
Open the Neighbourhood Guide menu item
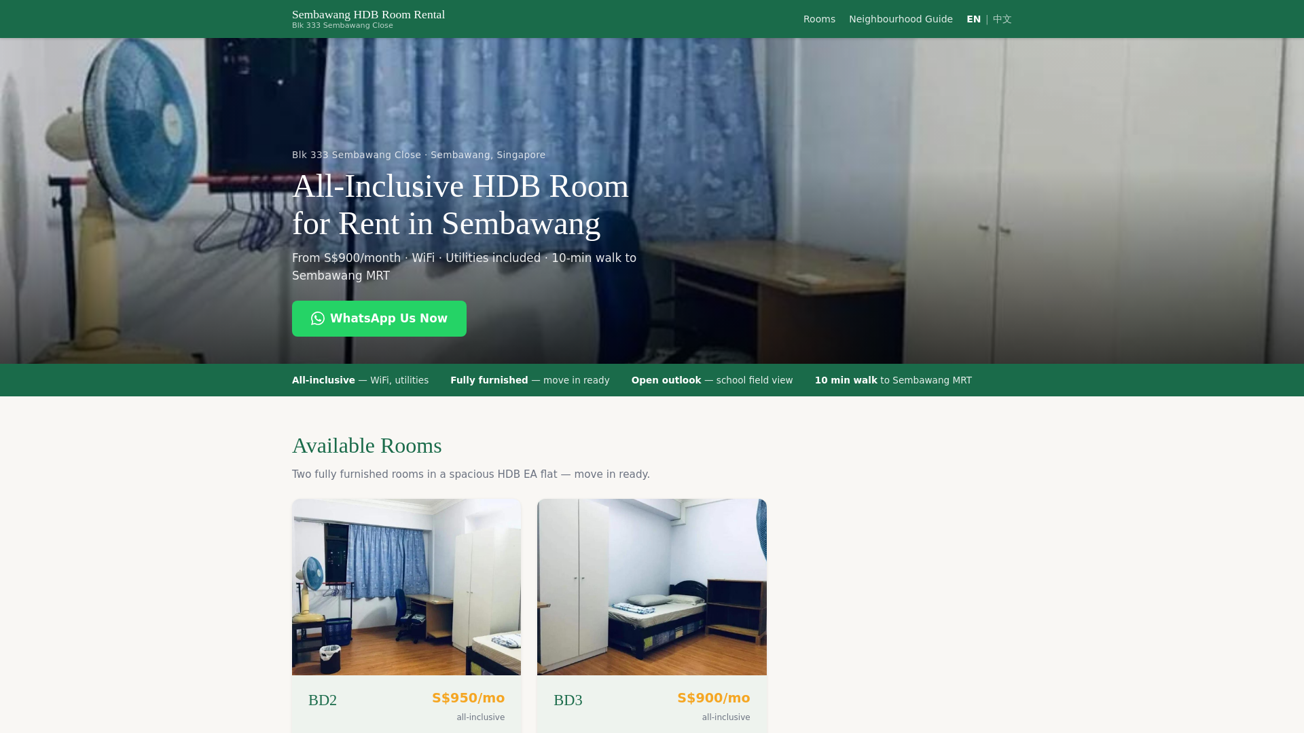pyautogui.click(x=901, y=19)
